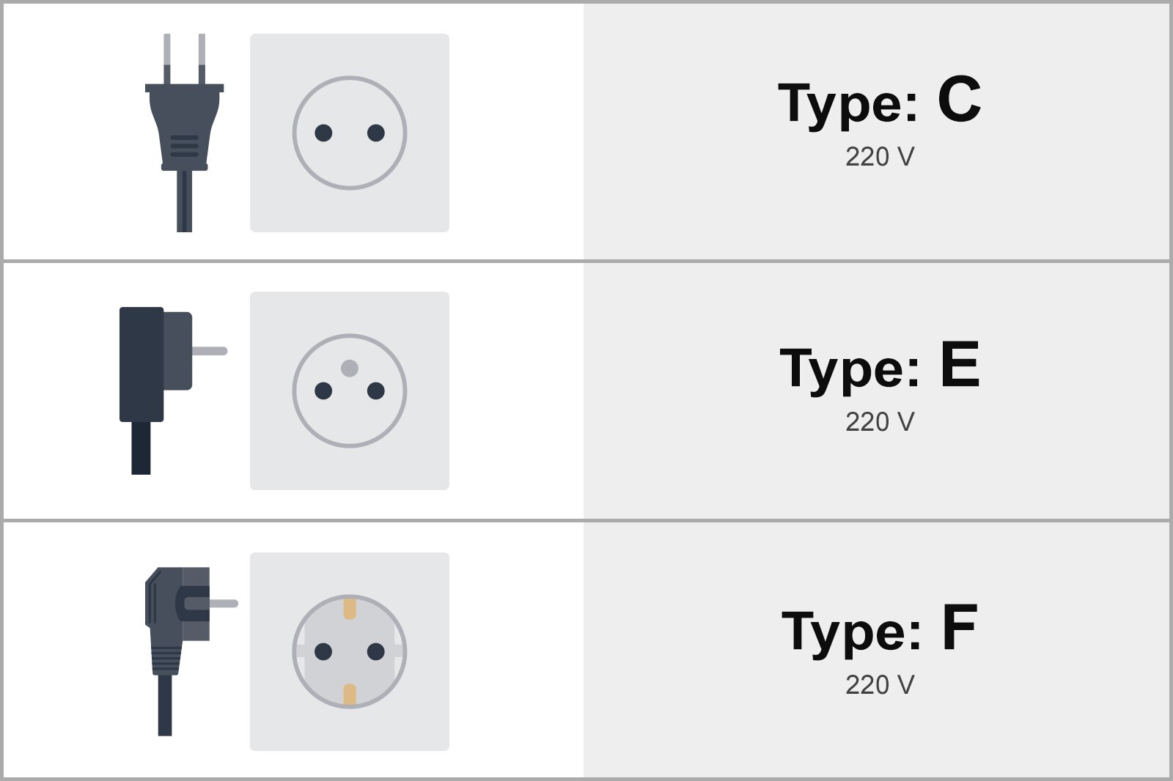Screen dimensions: 1173x781
Task: Click the Type E socket with earth pin
Action: pos(350,390)
